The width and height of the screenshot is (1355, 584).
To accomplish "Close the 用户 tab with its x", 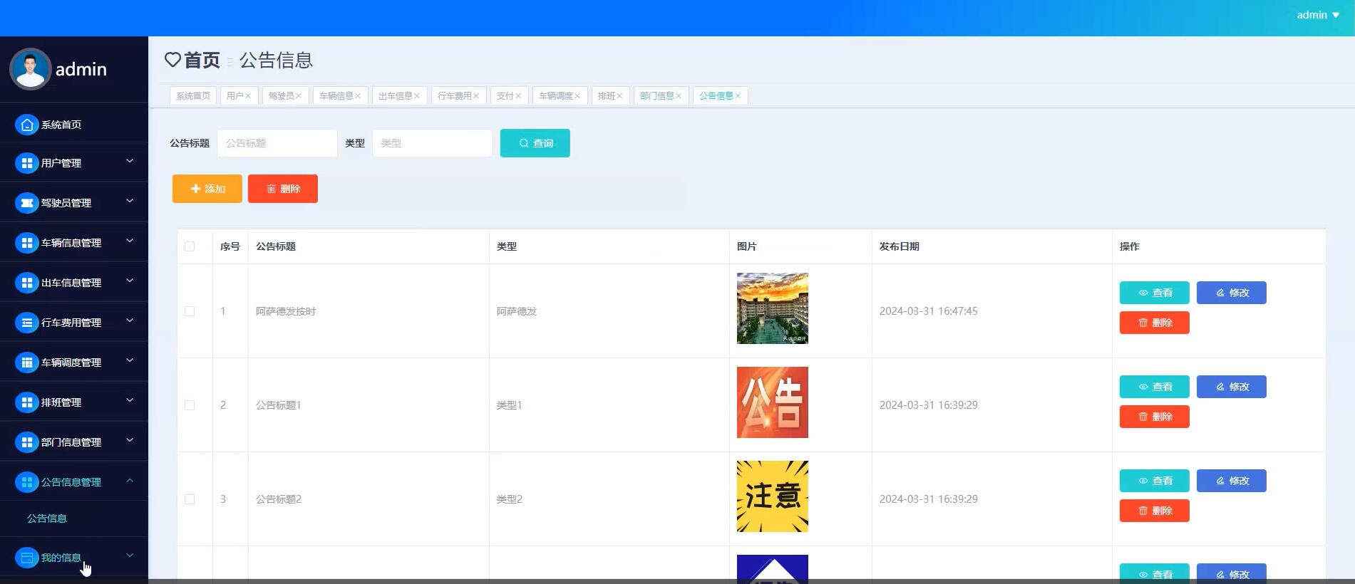I will [248, 96].
